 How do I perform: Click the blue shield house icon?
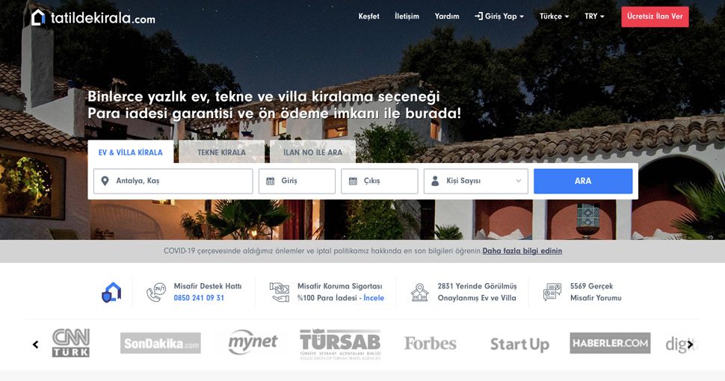click(111, 292)
